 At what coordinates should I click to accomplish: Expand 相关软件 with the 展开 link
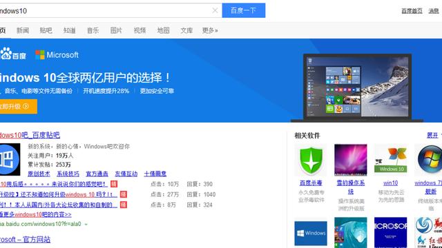(432, 136)
